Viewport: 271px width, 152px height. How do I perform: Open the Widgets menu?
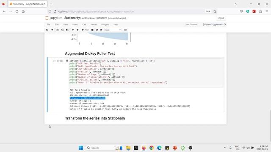coord(105,24)
